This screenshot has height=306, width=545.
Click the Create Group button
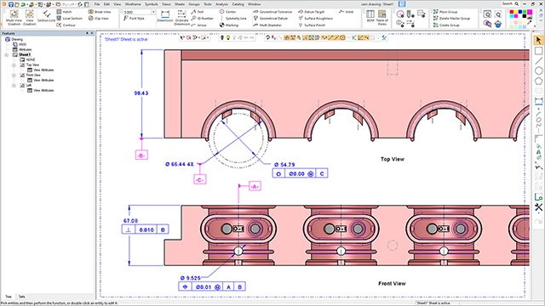point(446,25)
